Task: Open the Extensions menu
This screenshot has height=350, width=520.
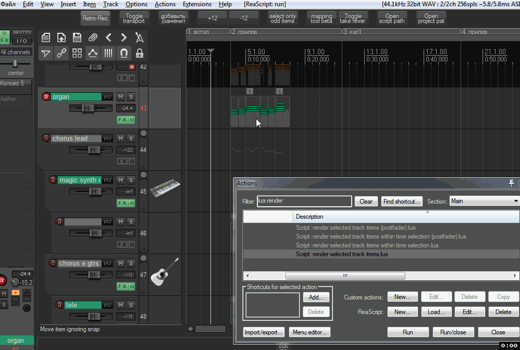Action: tap(197, 4)
